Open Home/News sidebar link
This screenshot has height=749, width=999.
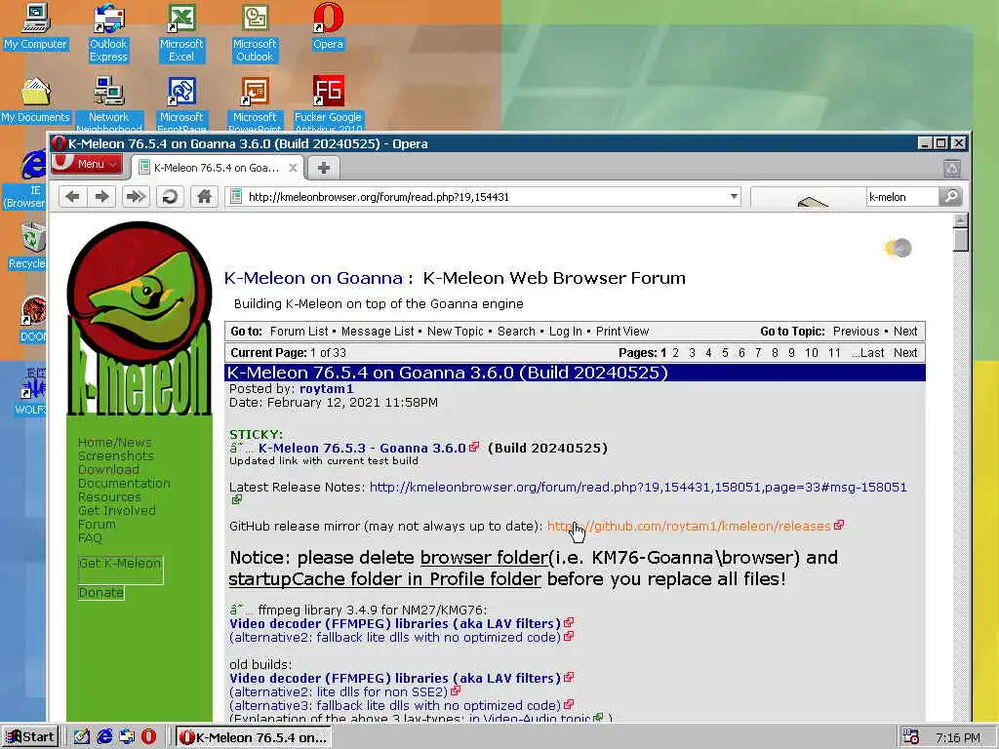[x=115, y=442]
